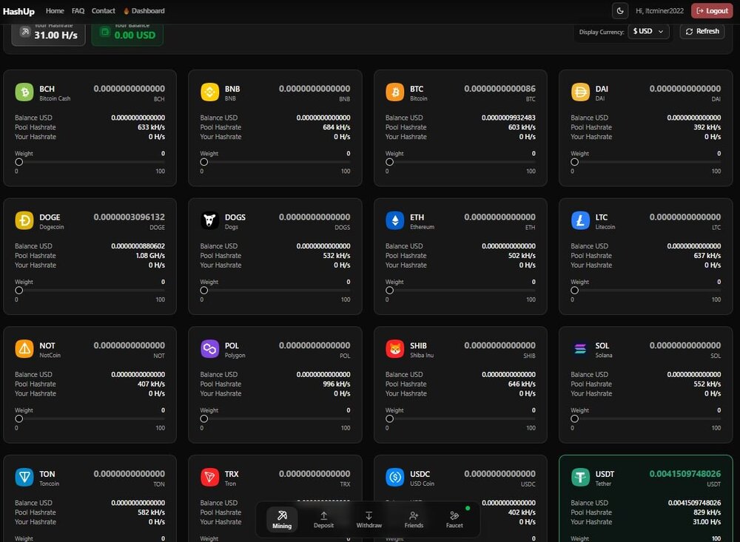Viewport: 740px width, 542px height.
Task: Log out with the Logout button
Action: tap(712, 11)
